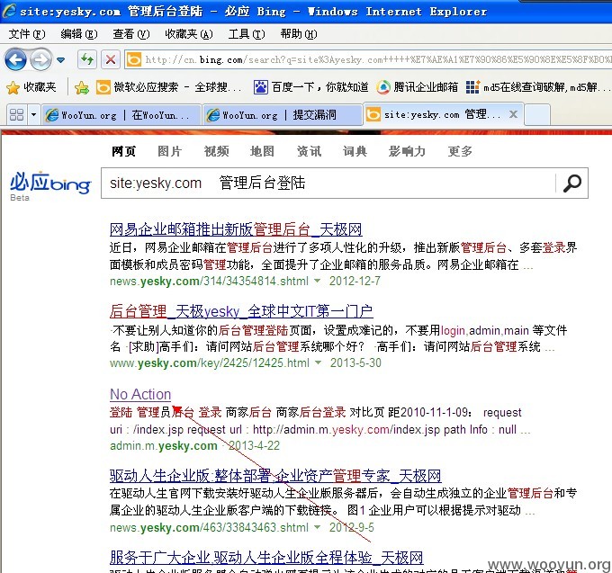
Task: Expand dropdown arrow next to 33843463.shtml URL
Action: (318, 527)
